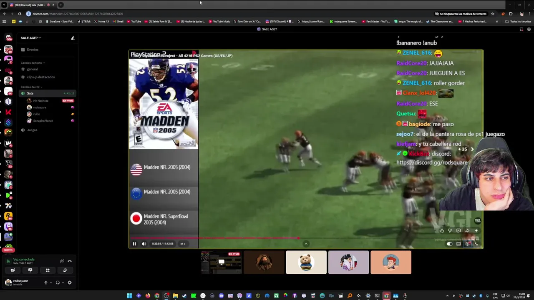Click the video dislike thumbs-down icon
The width and height of the screenshot is (534, 300).
[450, 230]
